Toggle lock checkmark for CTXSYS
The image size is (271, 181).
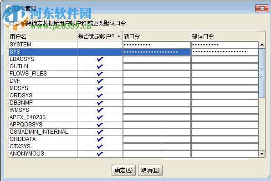(100, 146)
